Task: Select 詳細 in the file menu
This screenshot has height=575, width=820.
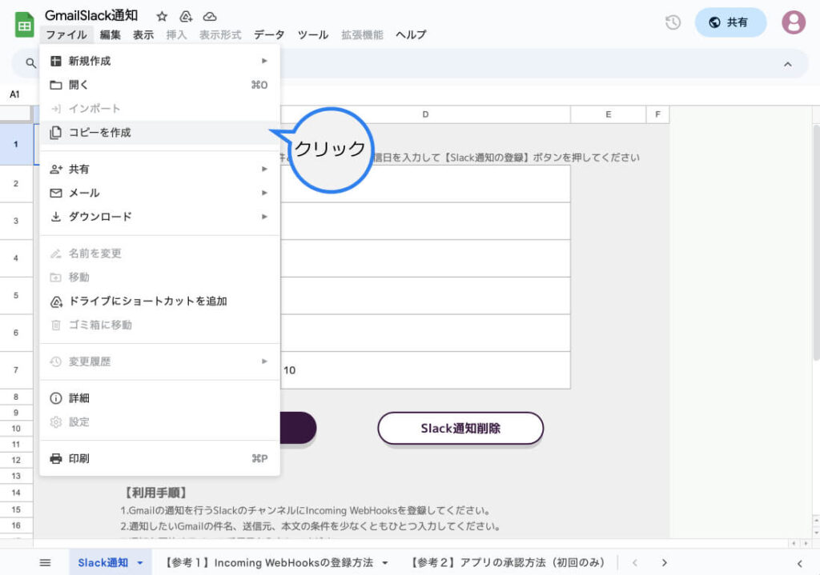Action: [159, 398]
